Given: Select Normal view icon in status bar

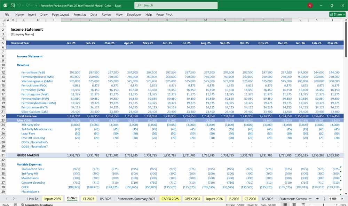Looking at the screenshot, I should tap(285, 205).
